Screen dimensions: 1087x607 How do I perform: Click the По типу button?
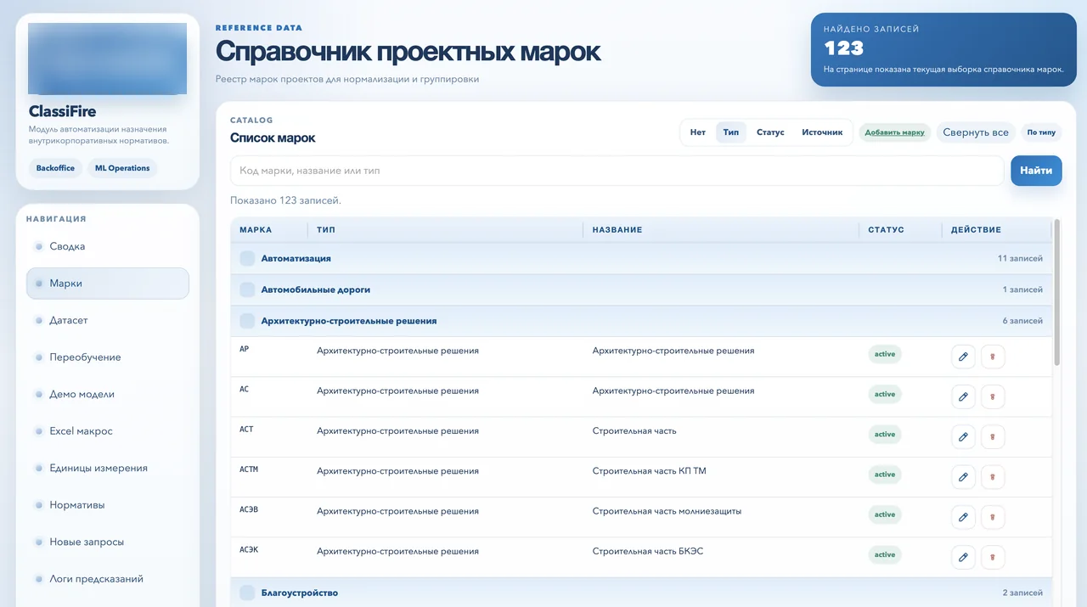(x=1041, y=132)
